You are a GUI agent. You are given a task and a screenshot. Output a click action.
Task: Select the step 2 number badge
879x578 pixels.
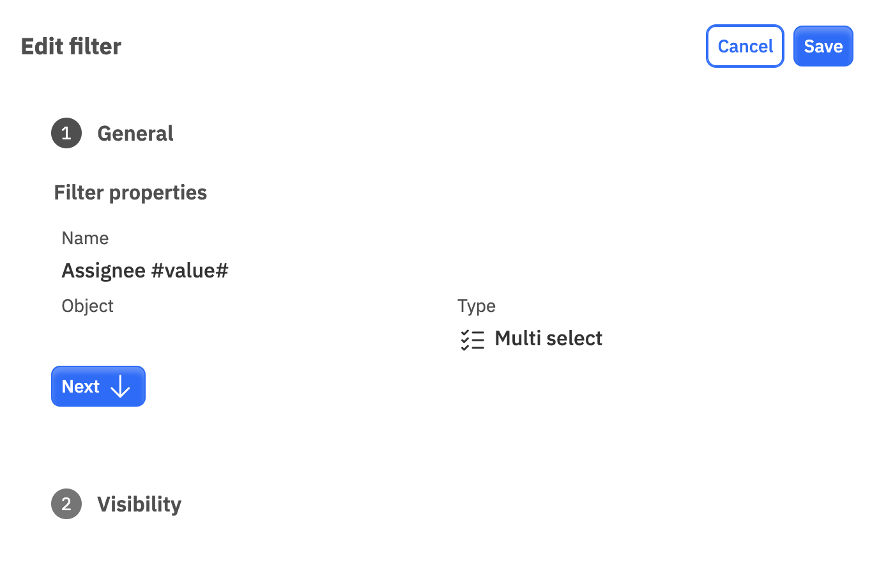66,504
